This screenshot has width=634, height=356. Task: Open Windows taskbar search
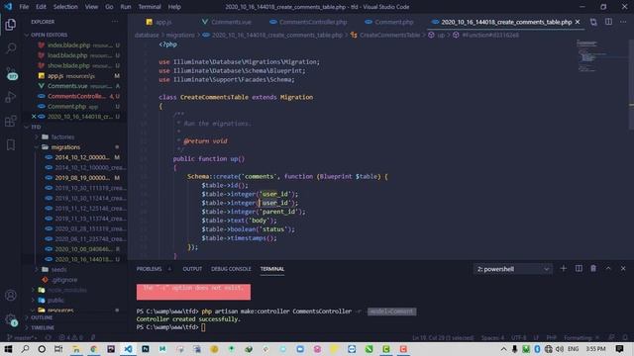25,349
